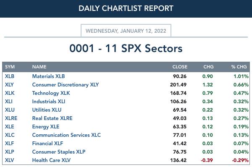Image resolution: width=252 pixels, height=167 pixels.
Task: Click the % CHG column header
Action: pyautogui.click(x=239, y=67)
